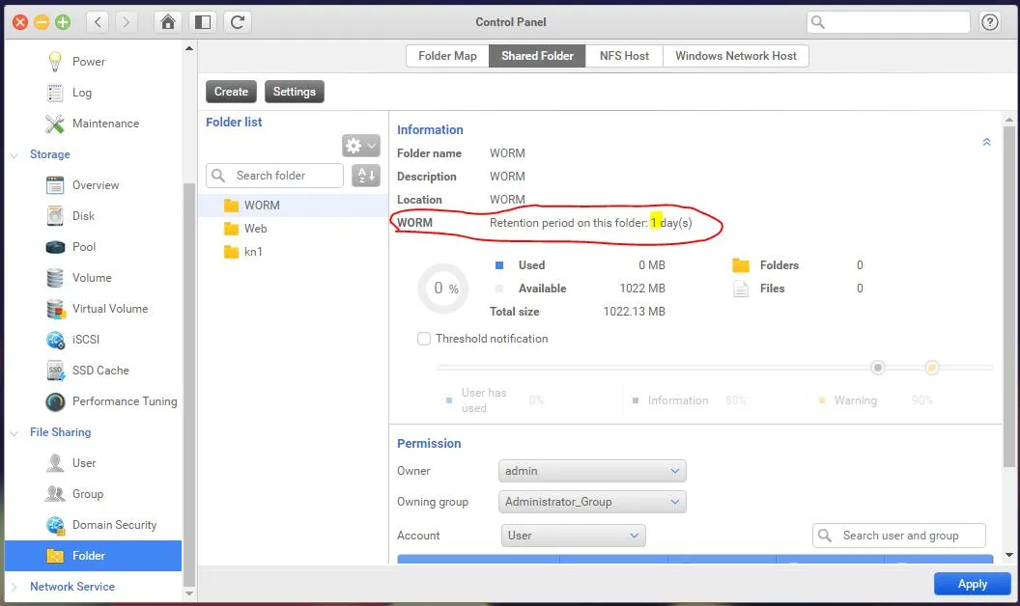The image size is (1020, 606).
Task: Click the sidebar scroll down arrow
Action: (189, 593)
